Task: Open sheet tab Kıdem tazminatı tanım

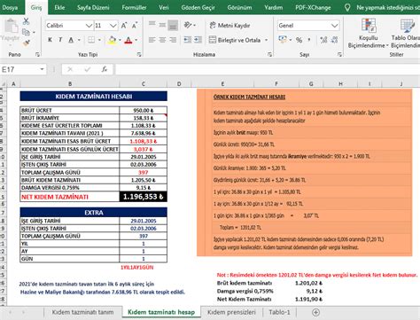Action: pyautogui.click(x=82, y=312)
